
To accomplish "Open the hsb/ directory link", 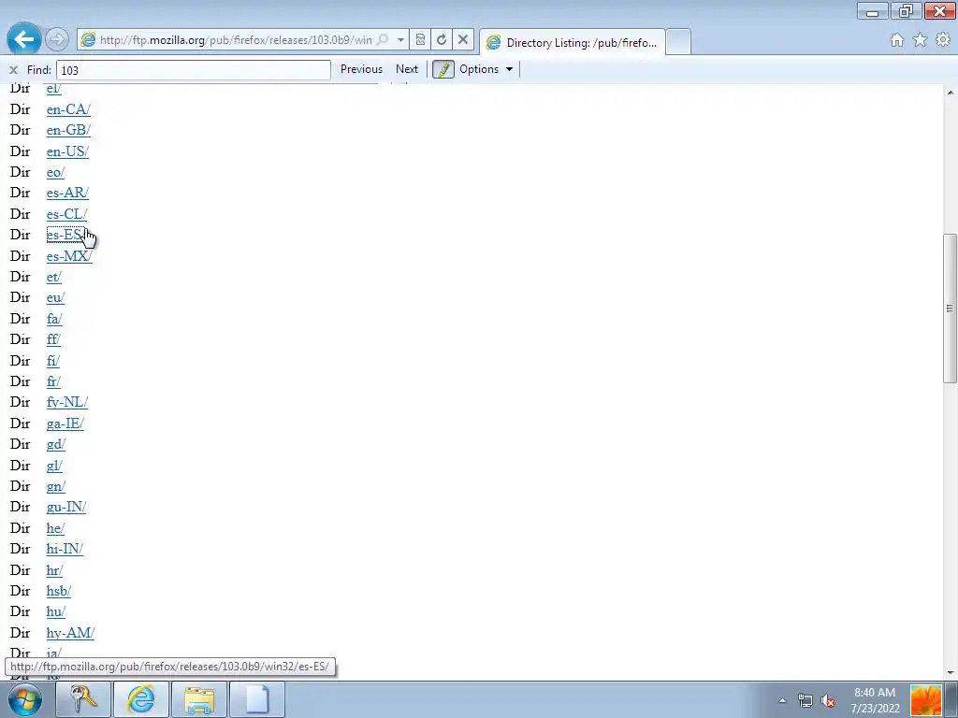I will [x=59, y=591].
